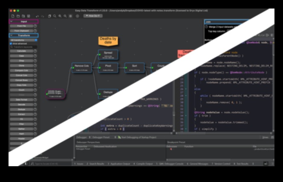Viewport: 283px width, 182px height.
Task: Click the Zoom in magnifier icon
Action: pyautogui.click(x=60, y=16)
